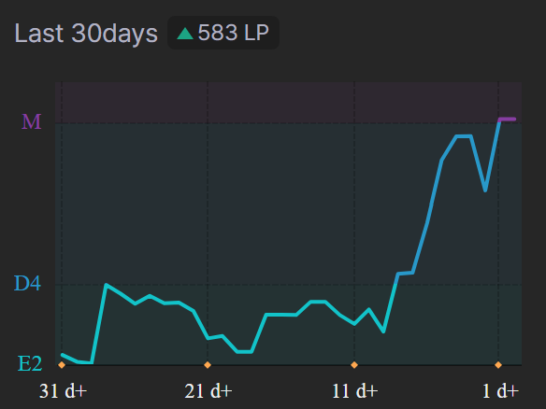Click the 11 d+ axis label
This screenshot has height=409, width=546.
tap(355, 391)
